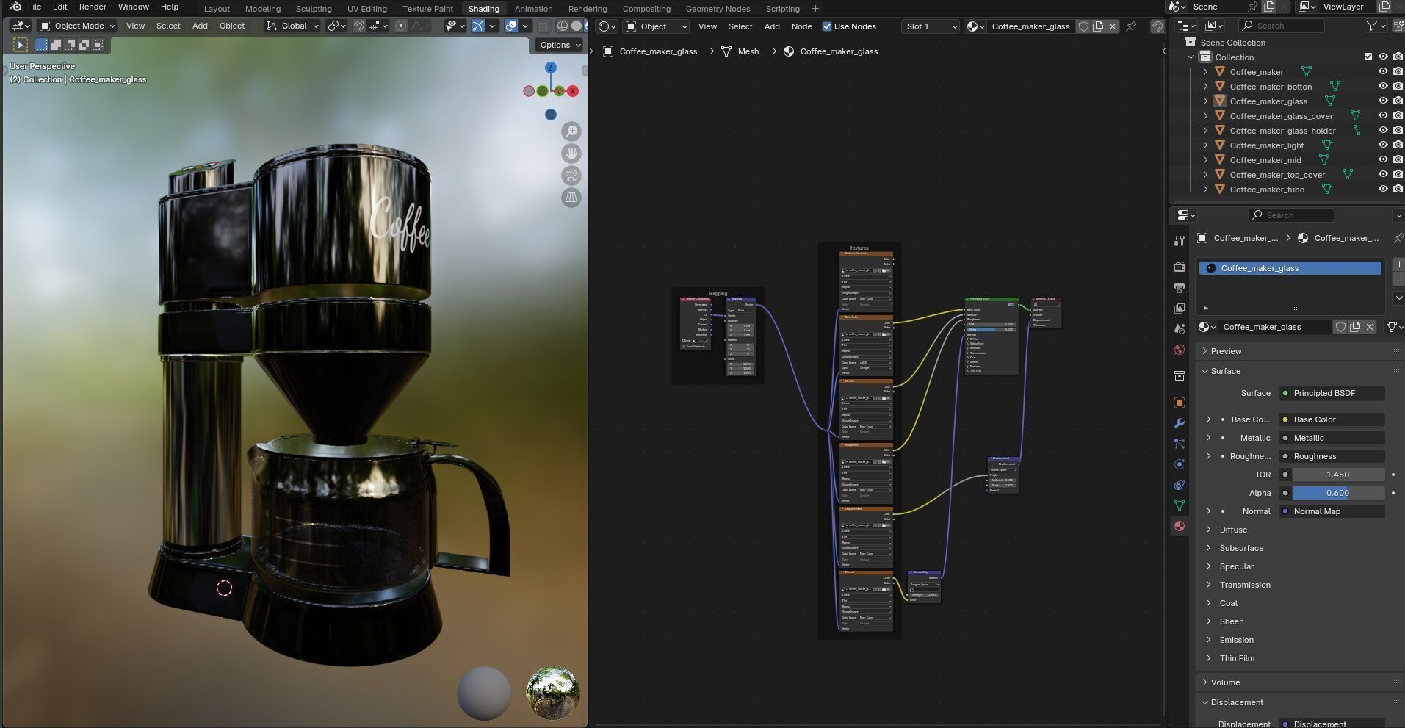Open Global transform orientation dropdown
The width and height of the screenshot is (1405, 728).
(292, 26)
